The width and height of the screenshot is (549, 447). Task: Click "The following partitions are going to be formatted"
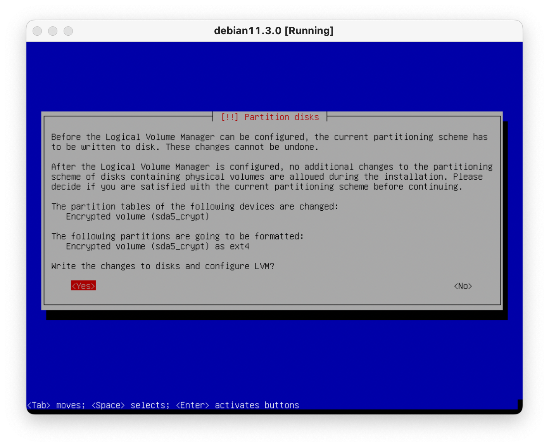pos(177,236)
